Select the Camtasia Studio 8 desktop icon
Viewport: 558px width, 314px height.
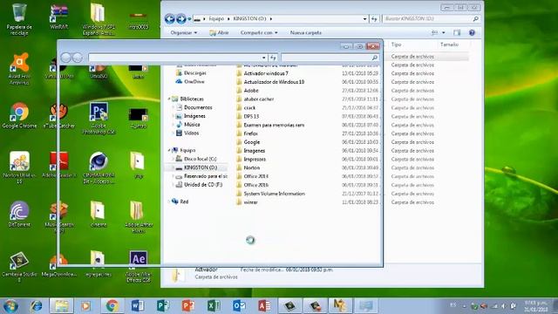[x=19, y=267]
